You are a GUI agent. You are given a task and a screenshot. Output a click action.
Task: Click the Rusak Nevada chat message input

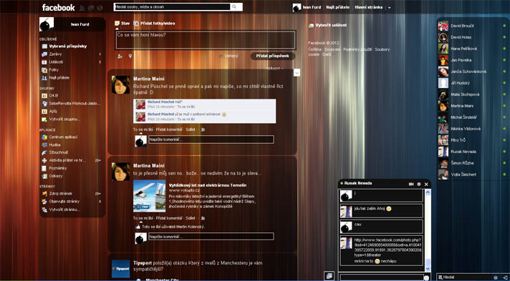click(x=381, y=277)
